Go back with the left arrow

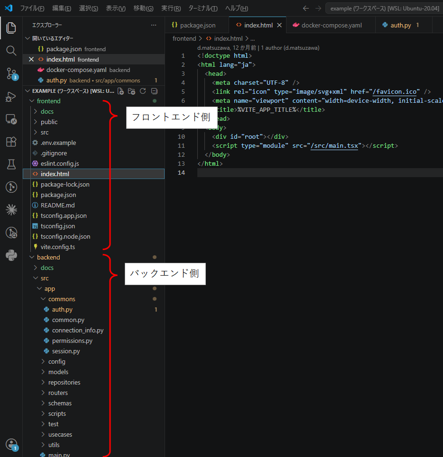(305, 9)
